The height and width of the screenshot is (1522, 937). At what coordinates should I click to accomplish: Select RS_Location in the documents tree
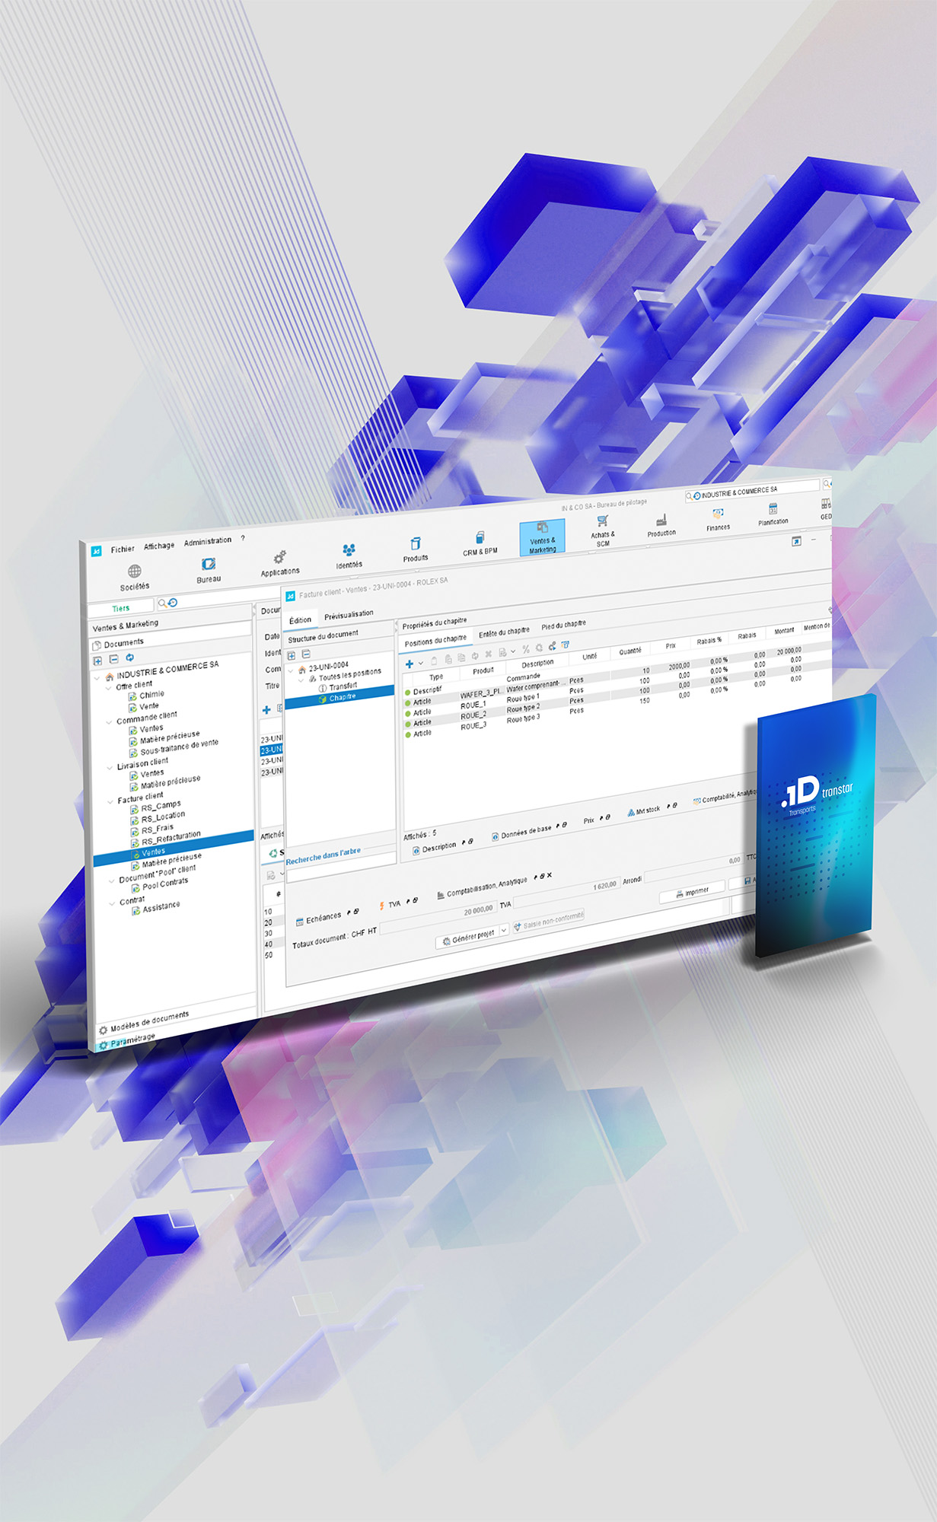(163, 816)
